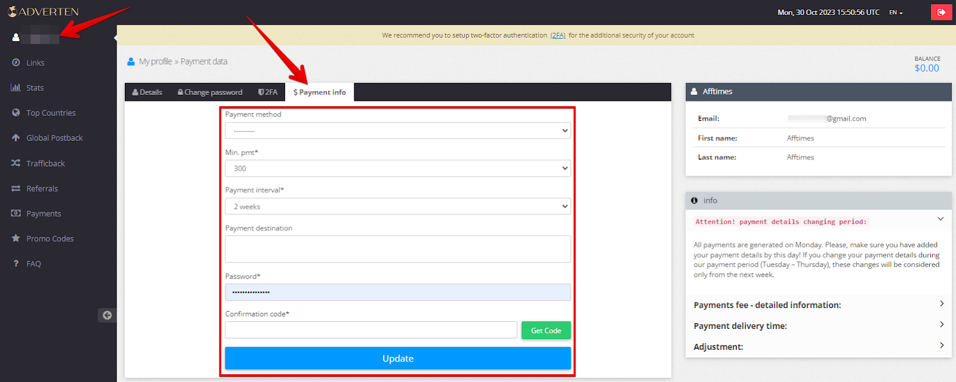Switch to the Change password tab
The image size is (956, 382).
(x=210, y=92)
